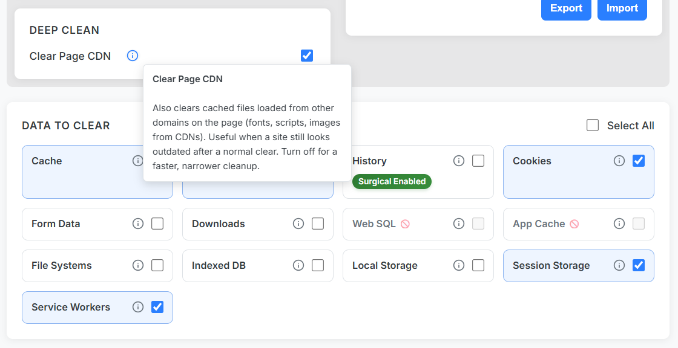Click the disabled App Cache checkbox
The width and height of the screenshot is (678, 348).
pos(639,224)
